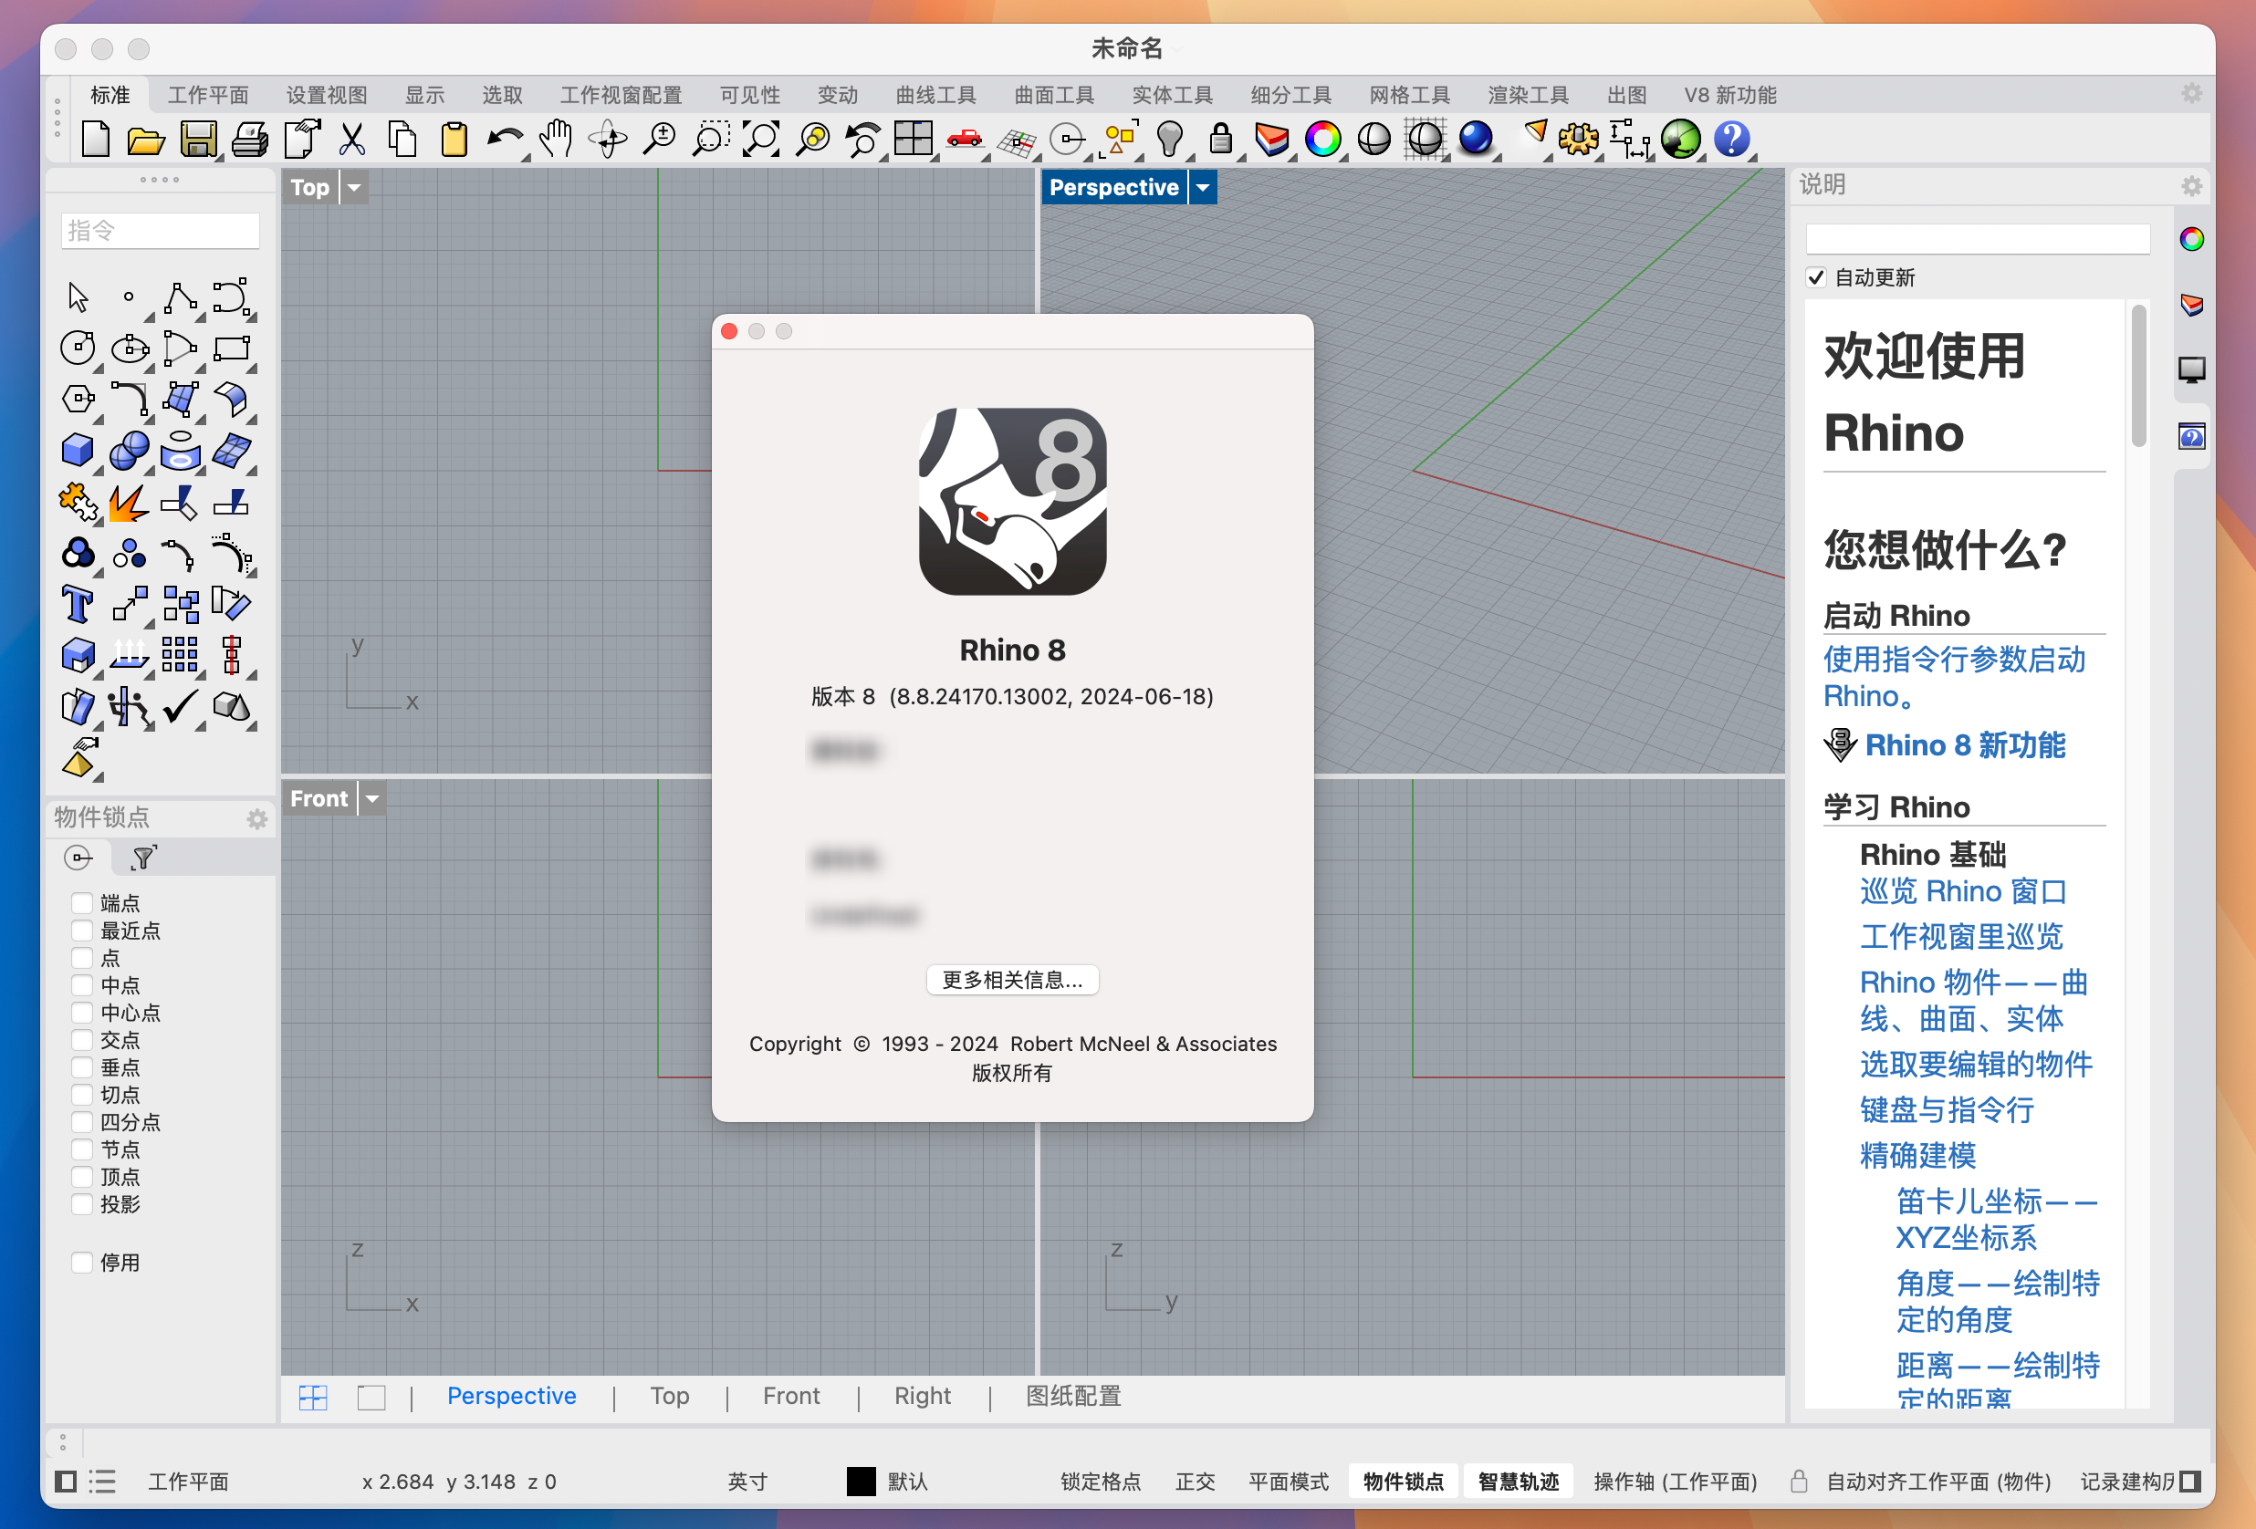The width and height of the screenshot is (2256, 1529).
Task: Select the Box solid tool
Action: pos(78,450)
